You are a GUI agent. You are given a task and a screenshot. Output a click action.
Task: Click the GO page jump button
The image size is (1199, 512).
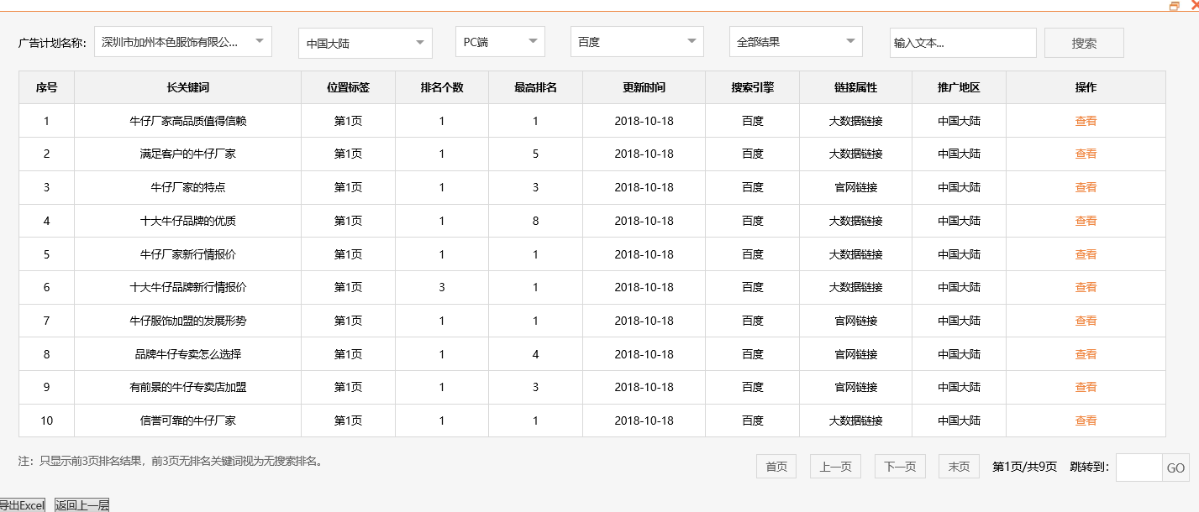pyautogui.click(x=1175, y=466)
